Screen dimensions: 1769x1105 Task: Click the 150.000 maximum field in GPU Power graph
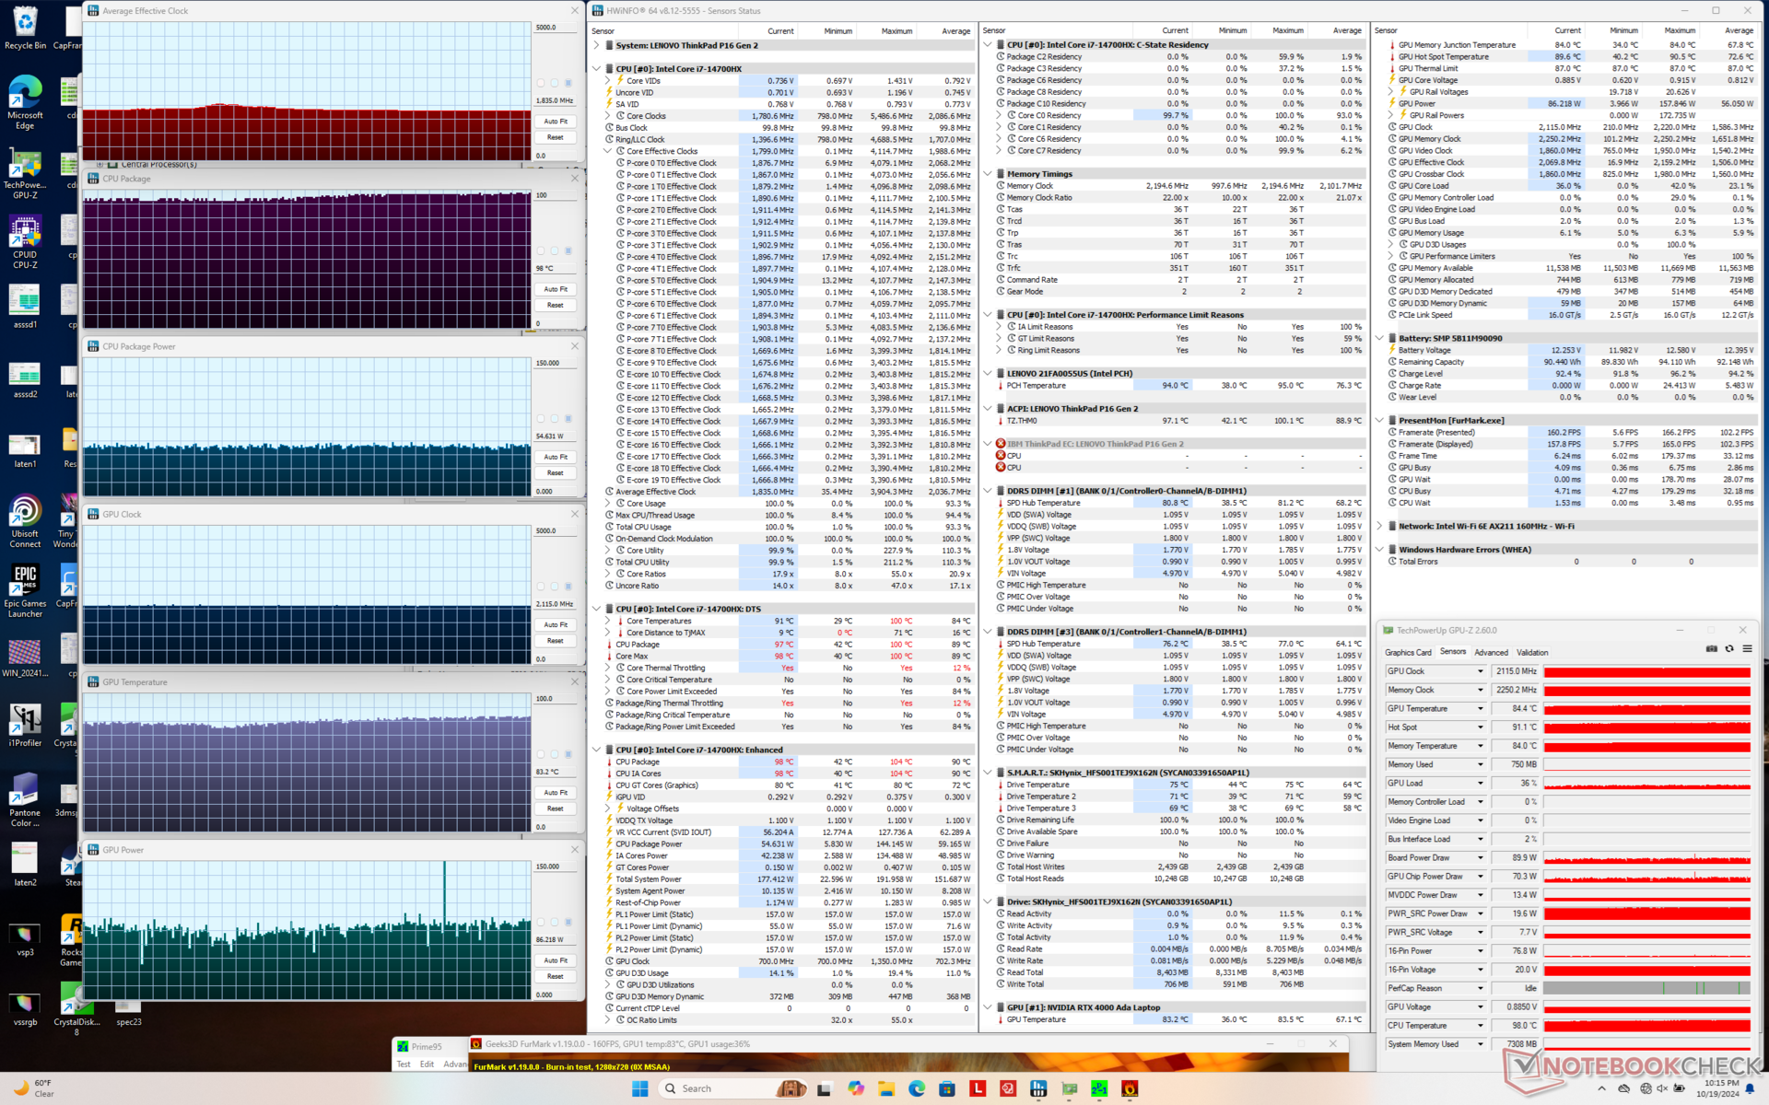(555, 867)
